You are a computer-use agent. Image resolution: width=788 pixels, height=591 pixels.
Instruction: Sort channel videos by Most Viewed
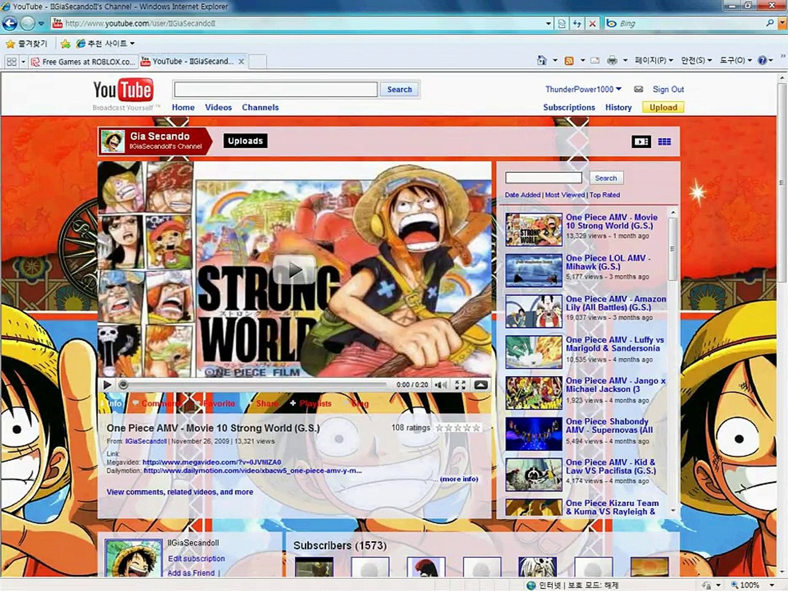(565, 195)
